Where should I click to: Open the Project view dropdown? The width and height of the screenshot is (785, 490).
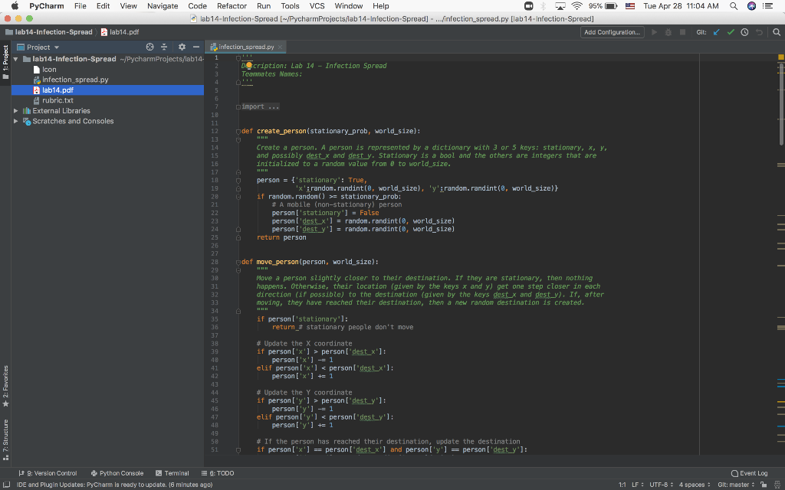(43, 47)
